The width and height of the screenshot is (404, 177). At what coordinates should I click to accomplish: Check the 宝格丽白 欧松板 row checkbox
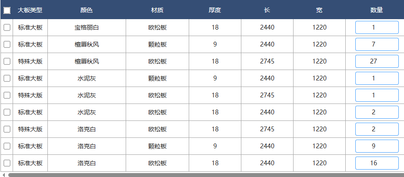pos(7,27)
